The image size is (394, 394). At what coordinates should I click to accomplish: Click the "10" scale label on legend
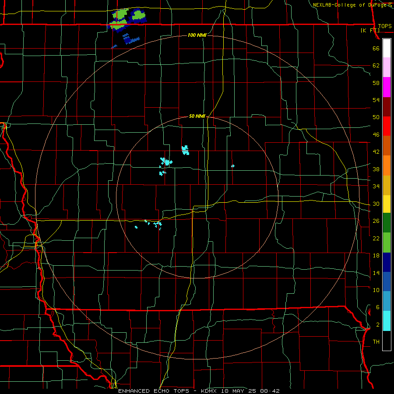[x=376, y=290]
